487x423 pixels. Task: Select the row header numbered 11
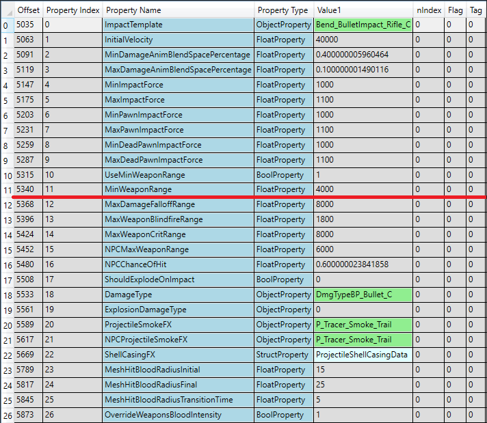8,189
